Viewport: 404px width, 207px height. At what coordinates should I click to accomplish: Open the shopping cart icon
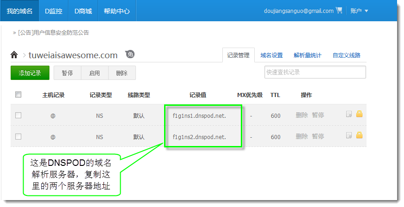(339, 11)
